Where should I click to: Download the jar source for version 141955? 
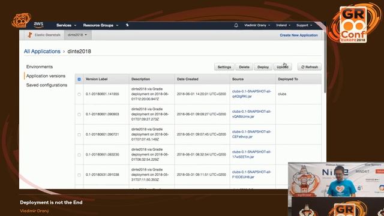tap(251, 94)
